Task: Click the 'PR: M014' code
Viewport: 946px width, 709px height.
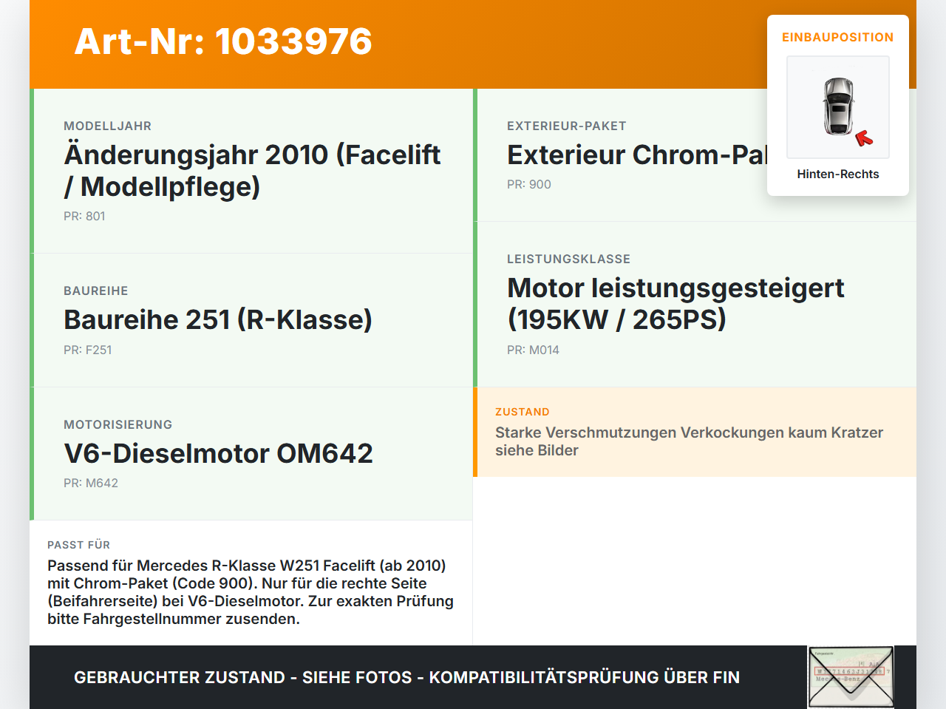Action: (533, 350)
